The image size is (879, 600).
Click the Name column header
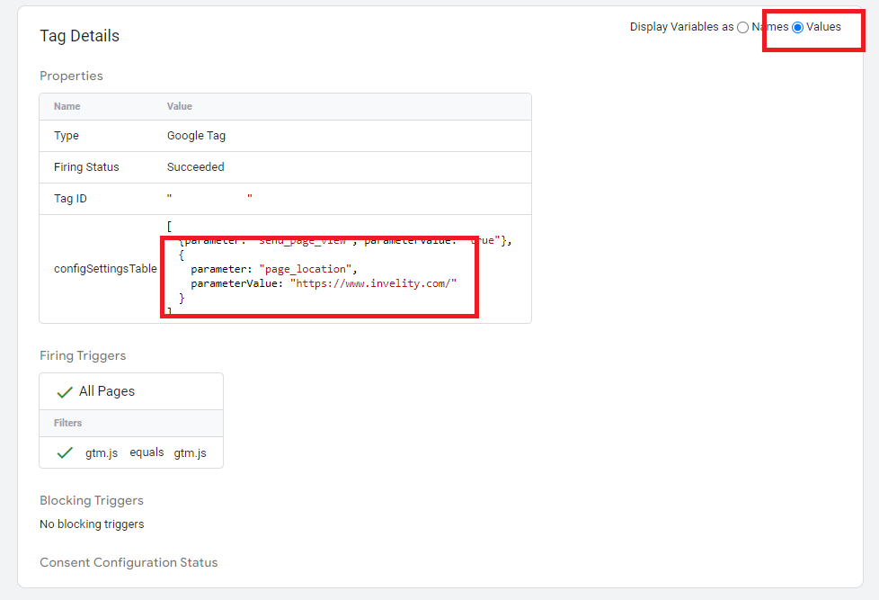pyautogui.click(x=67, y=107)
